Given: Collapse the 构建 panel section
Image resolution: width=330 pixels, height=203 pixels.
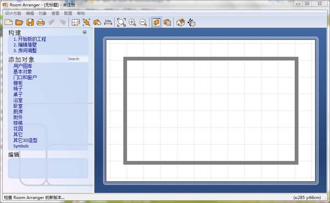Looking at the screenshot, I should tap(85, 32).
